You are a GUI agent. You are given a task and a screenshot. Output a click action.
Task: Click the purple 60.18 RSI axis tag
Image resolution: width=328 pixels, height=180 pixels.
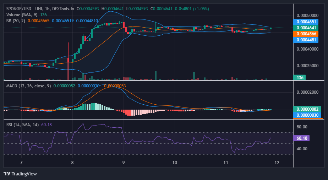pyautogui.click(x=301, y=138)
